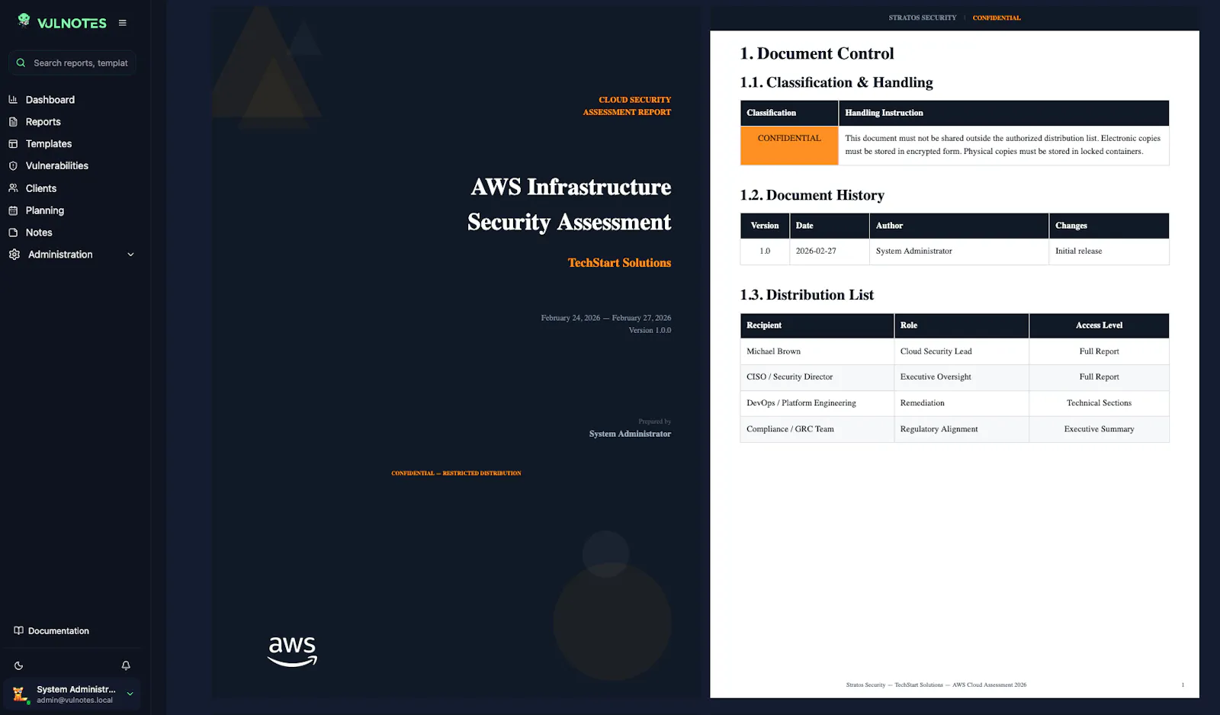Click the page footer 'AWS Cloud Assessment 2026'
This screenshot has width=1220, height=715.
click(x=989, y=685)
